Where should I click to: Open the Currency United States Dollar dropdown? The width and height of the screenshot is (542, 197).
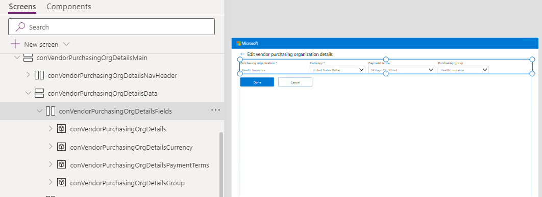337,70
